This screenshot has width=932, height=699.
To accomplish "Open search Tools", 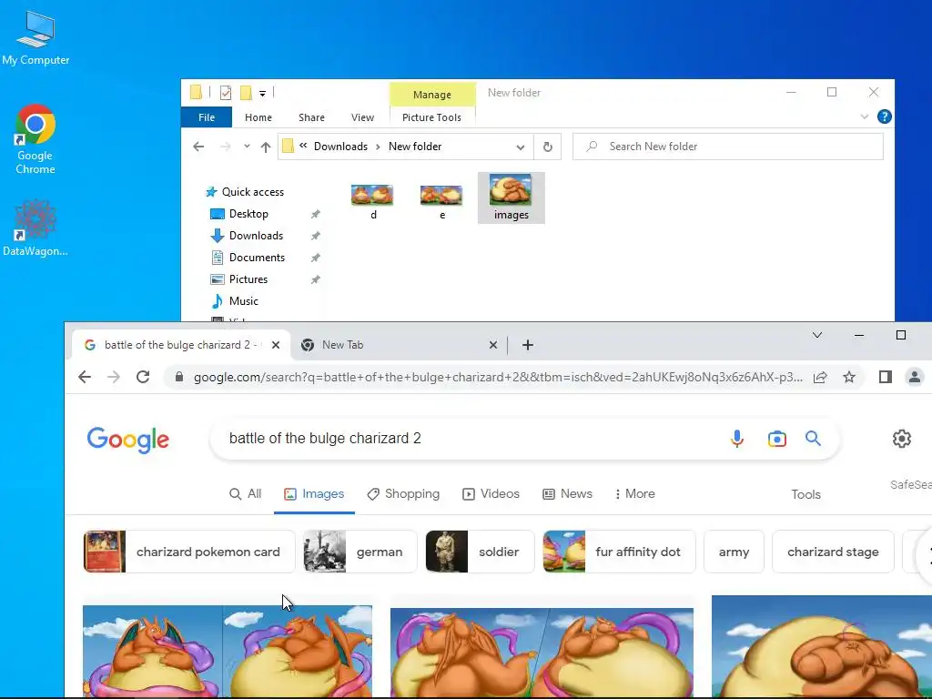I will 805,494.
